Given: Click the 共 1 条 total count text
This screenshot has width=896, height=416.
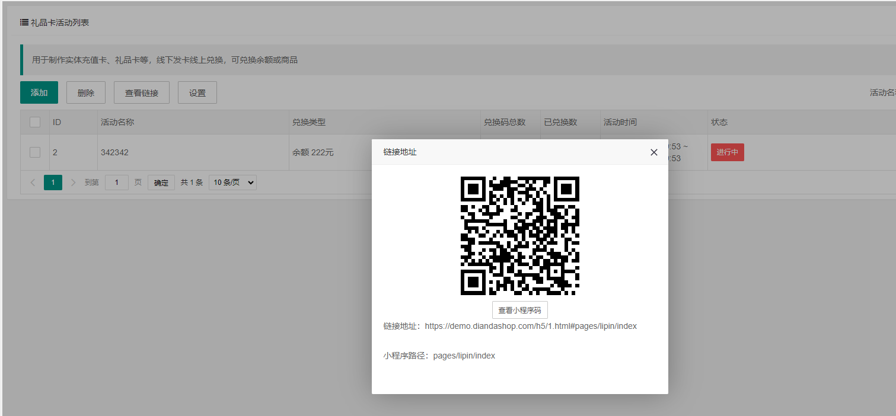Looking at the screenshot, I should tap(192, 183).
